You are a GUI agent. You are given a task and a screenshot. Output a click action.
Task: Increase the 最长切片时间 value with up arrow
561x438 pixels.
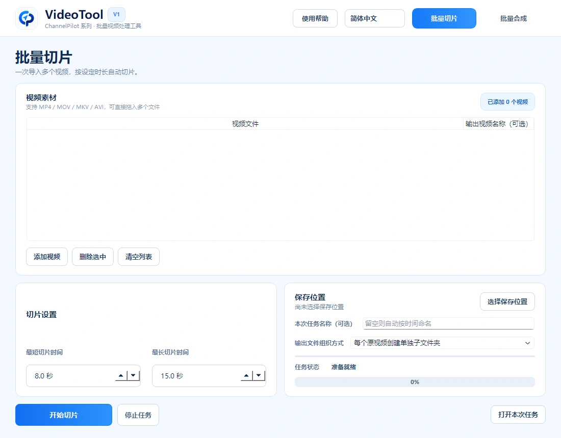click(246, 375)
